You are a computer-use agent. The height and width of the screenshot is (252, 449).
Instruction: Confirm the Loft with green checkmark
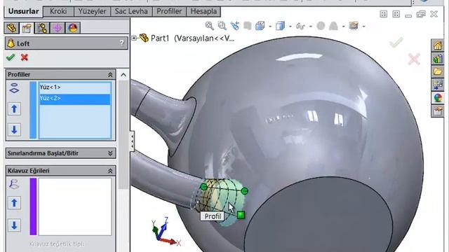[x=11, y=57]
